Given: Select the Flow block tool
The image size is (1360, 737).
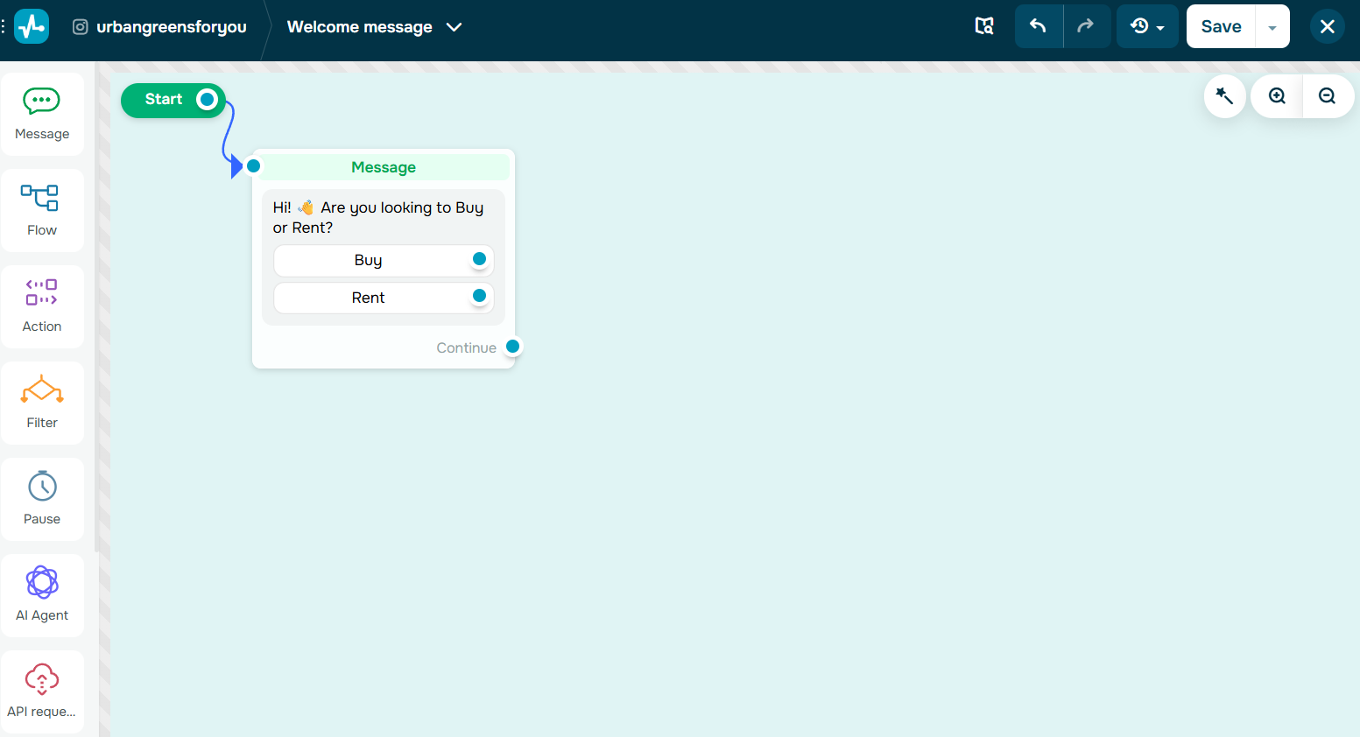Looking at the screenshot, I should (41, 210).
